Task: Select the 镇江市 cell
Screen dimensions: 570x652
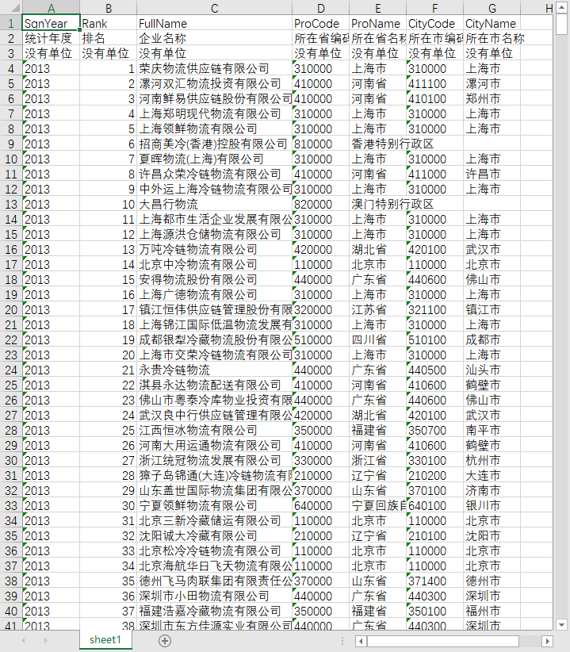Action: pos(492,310)
